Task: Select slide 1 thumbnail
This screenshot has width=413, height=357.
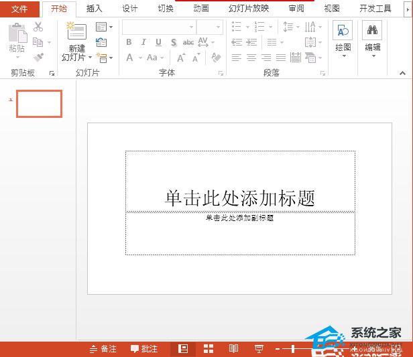Action: point(40,104)
